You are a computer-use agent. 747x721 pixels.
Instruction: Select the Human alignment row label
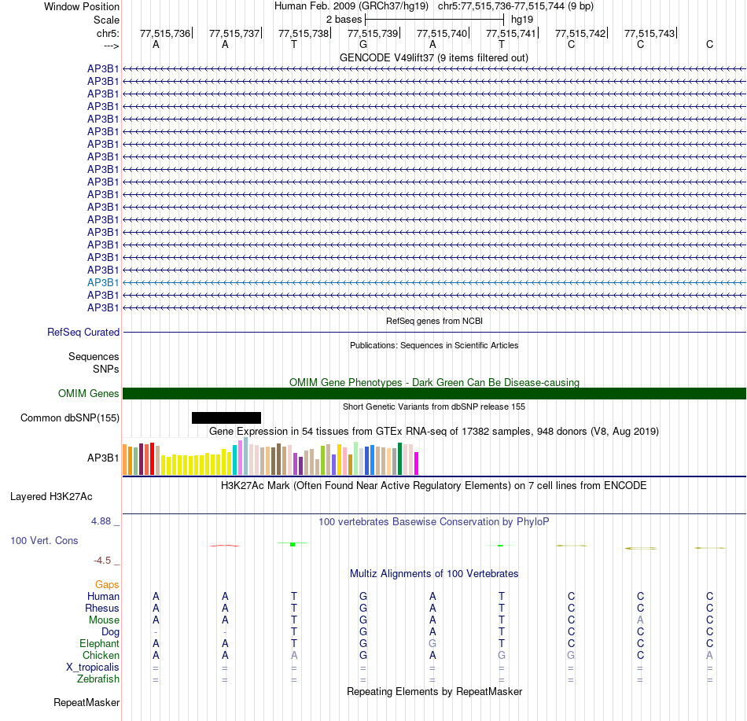pos(103,596)
